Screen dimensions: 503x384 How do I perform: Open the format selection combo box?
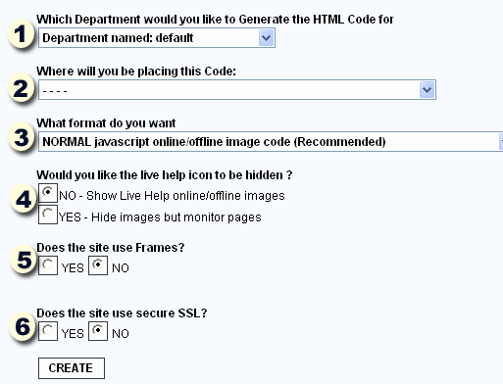pyautogui.click(x=271, y=142)
